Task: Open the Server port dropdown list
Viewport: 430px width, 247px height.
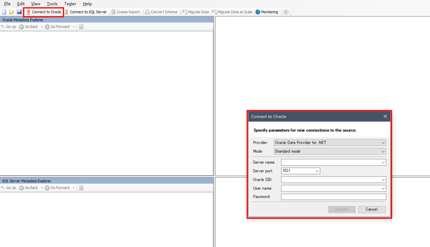Action: (x=317, y=171)
